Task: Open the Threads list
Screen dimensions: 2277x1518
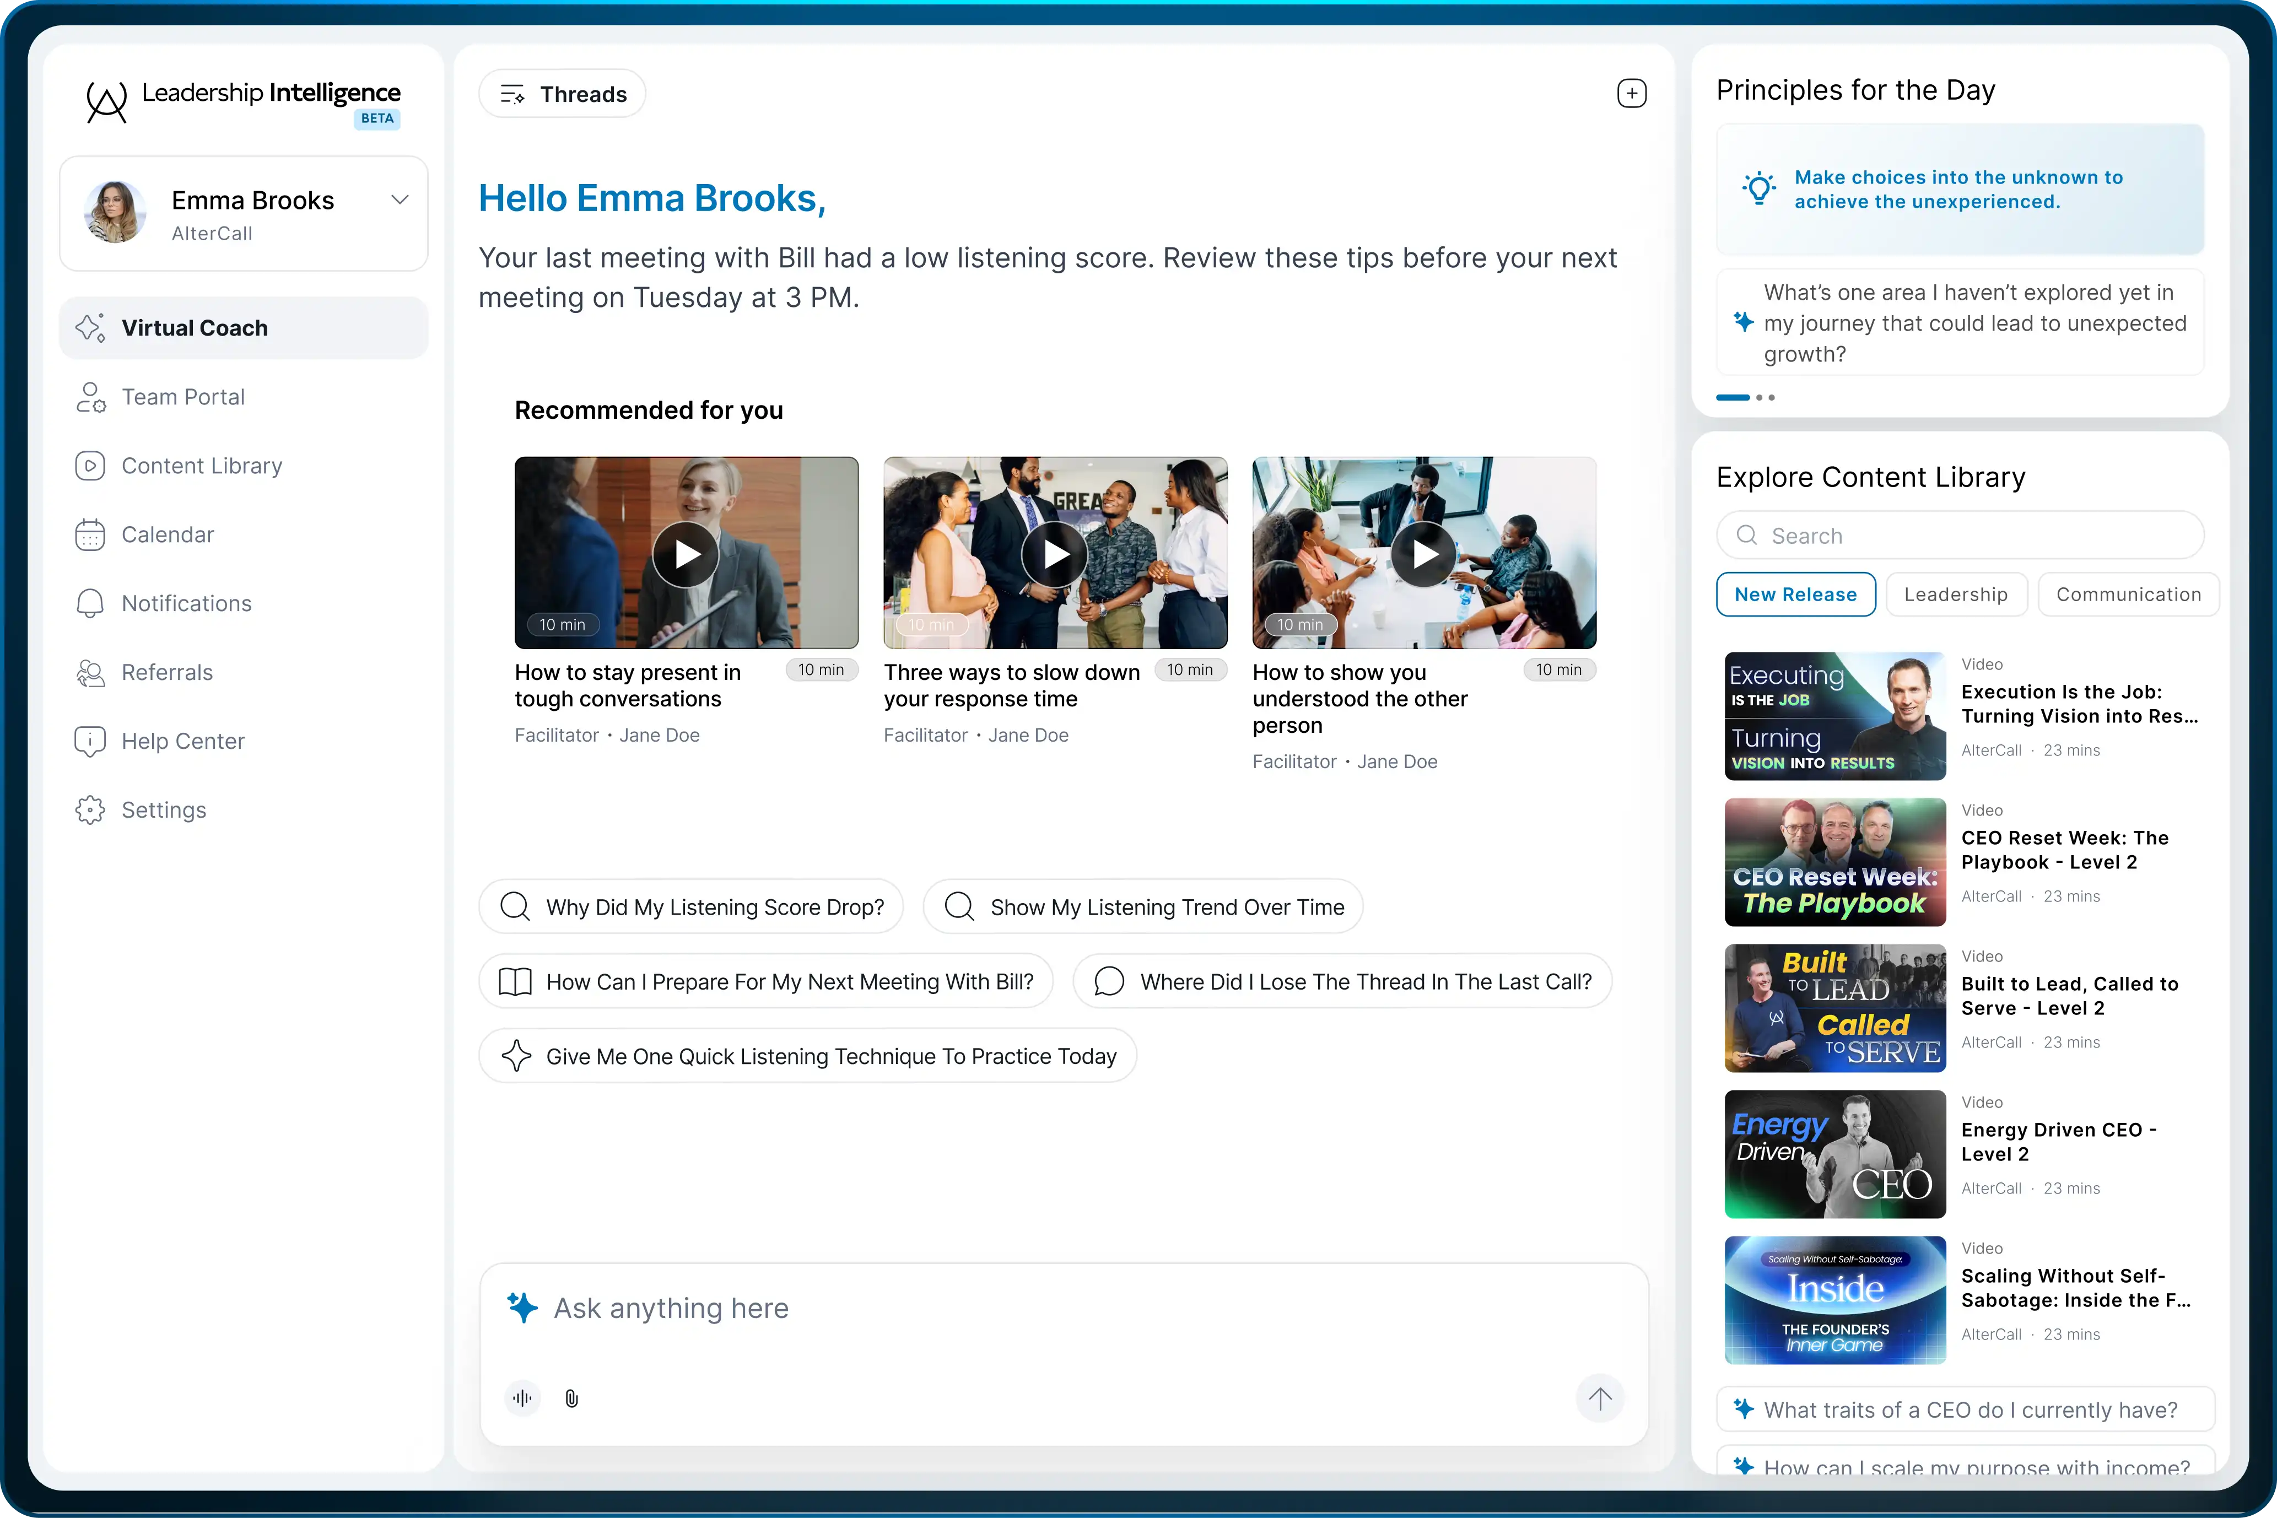Action: click(x=563, y=94)
